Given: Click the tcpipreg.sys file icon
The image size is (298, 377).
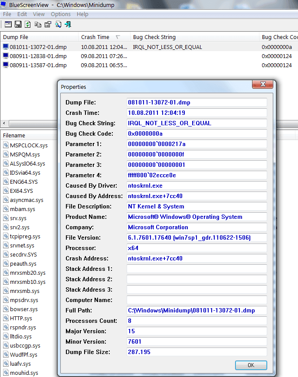Looking at the screenshot, I should (6, 236).
